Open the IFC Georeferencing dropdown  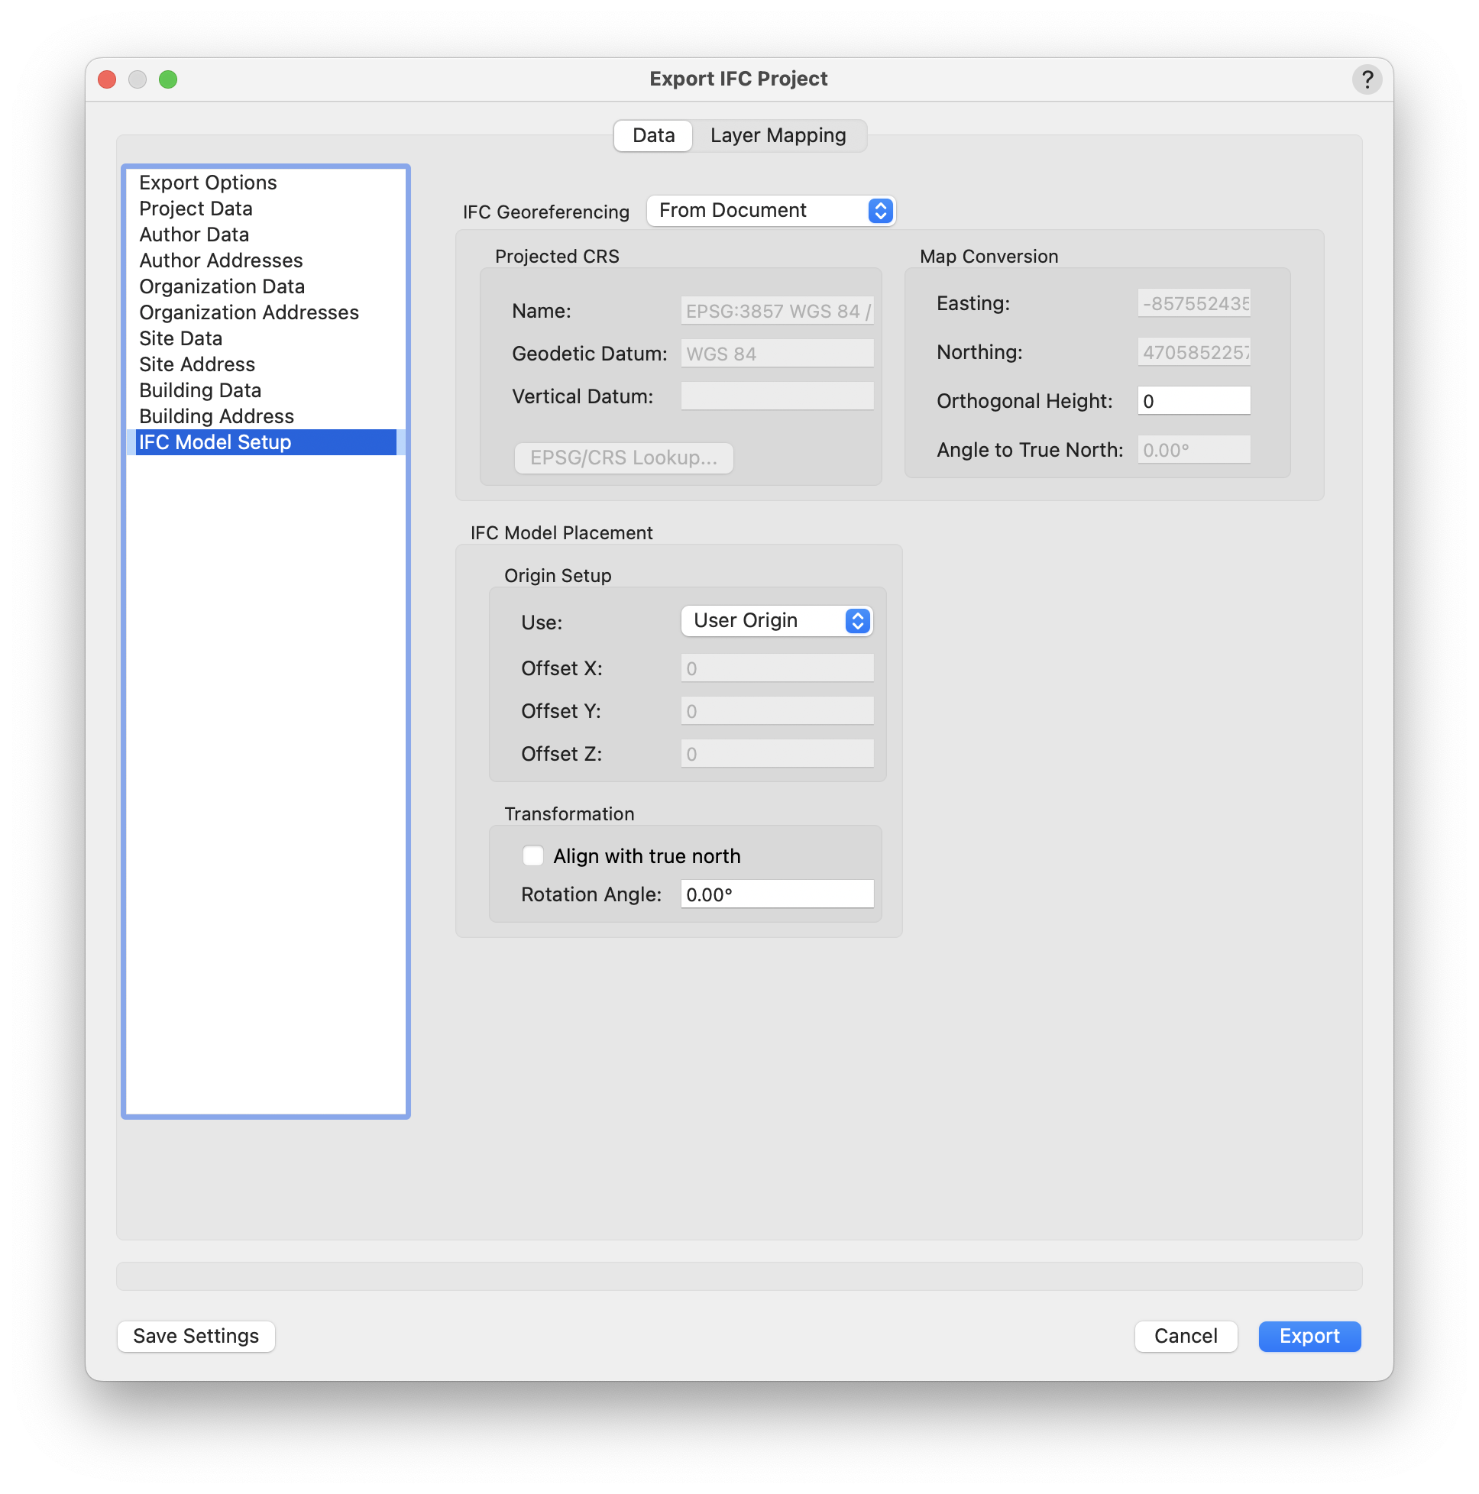tap(769, 210)
